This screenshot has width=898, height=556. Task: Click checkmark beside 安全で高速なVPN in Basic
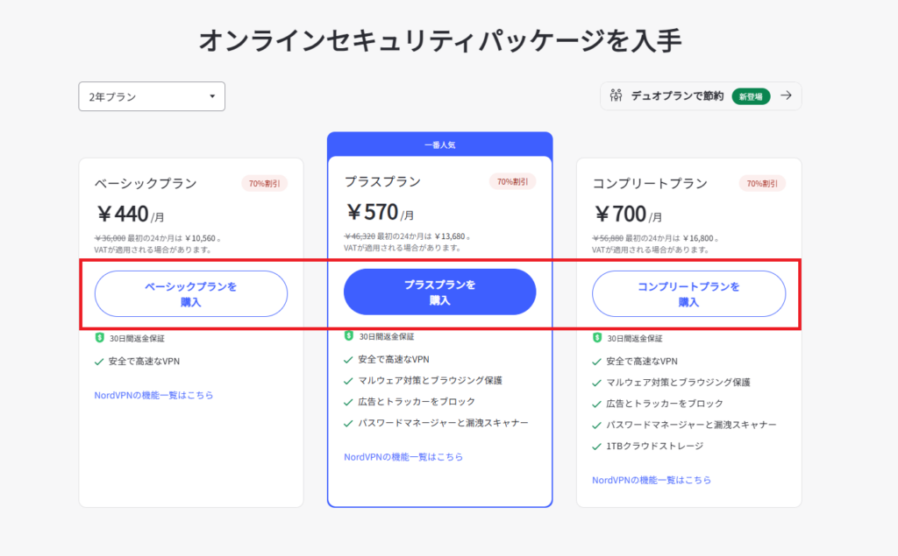[x=98, y=362]
